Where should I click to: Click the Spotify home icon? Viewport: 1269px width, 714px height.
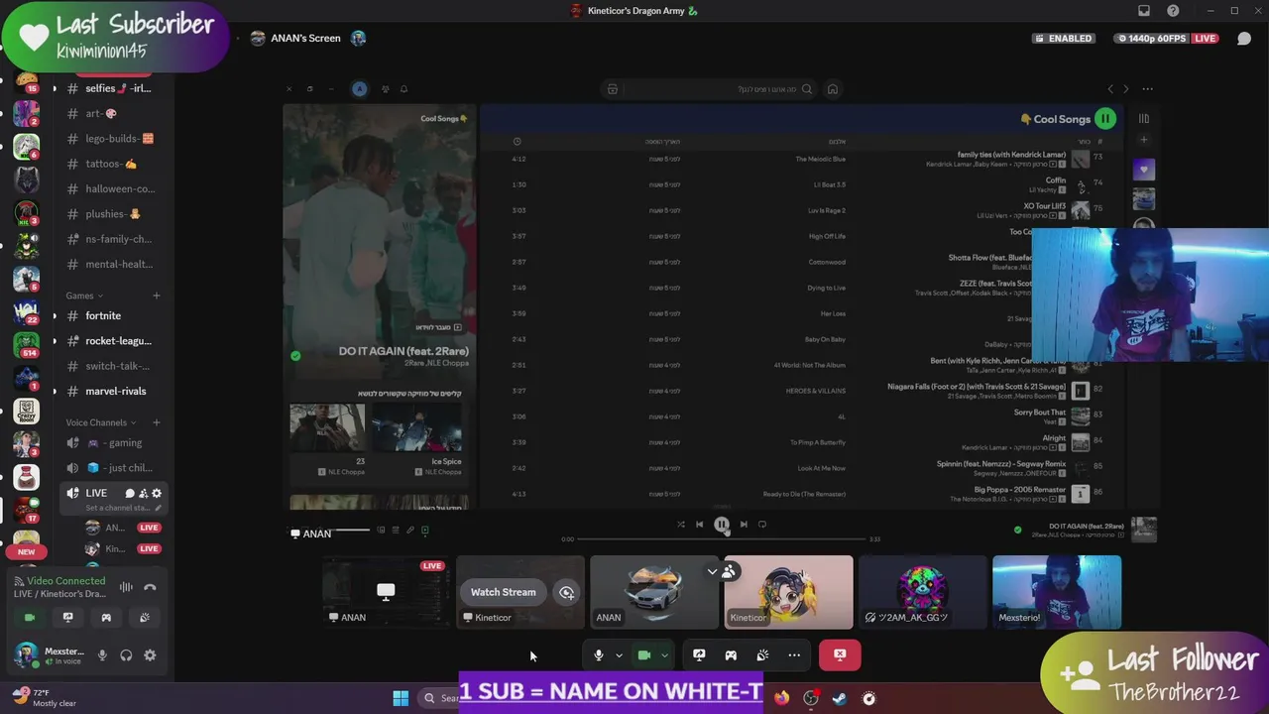[x=833, y=89]
